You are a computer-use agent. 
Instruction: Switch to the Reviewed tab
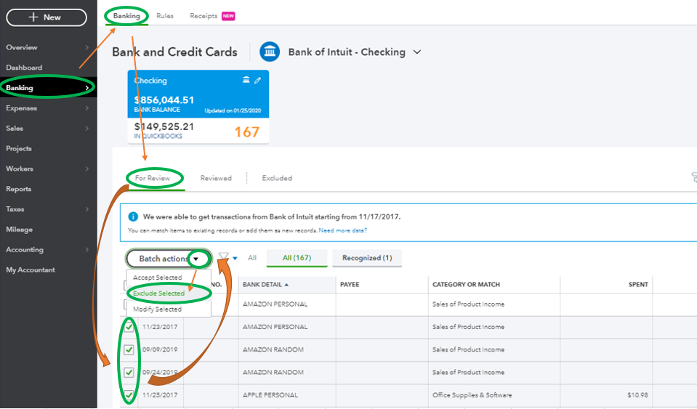point(216,178)
